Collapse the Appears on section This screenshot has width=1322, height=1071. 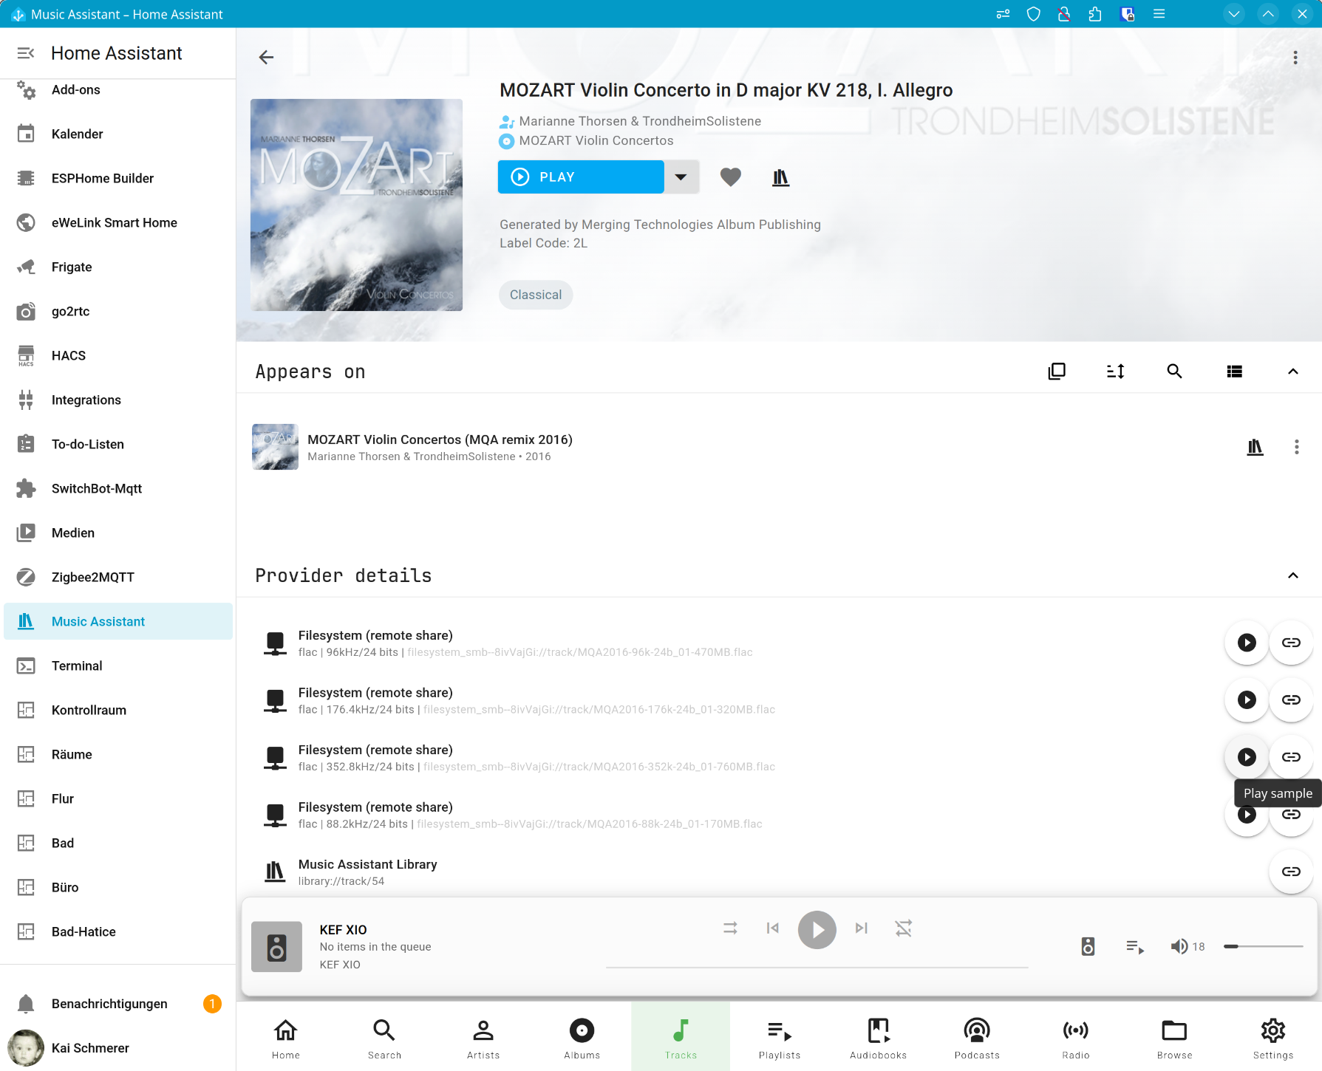coord(1293,372)
